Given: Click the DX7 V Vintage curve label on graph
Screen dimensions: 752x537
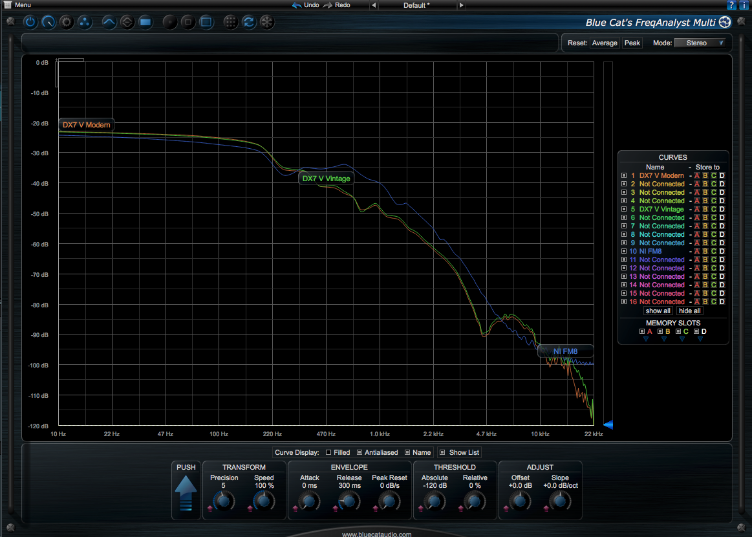Looking at the screenshot, I should pyautogui.click(x=326, y=179).
